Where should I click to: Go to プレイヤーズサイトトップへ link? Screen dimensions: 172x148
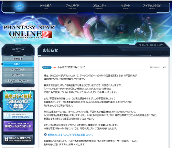[x=151, y=45]
